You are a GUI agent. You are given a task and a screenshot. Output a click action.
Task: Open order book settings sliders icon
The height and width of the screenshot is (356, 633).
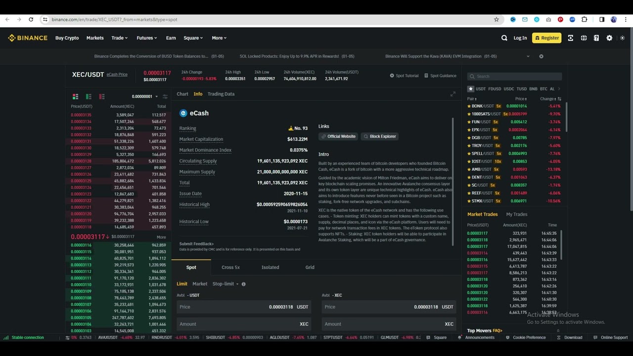point(165,96)
